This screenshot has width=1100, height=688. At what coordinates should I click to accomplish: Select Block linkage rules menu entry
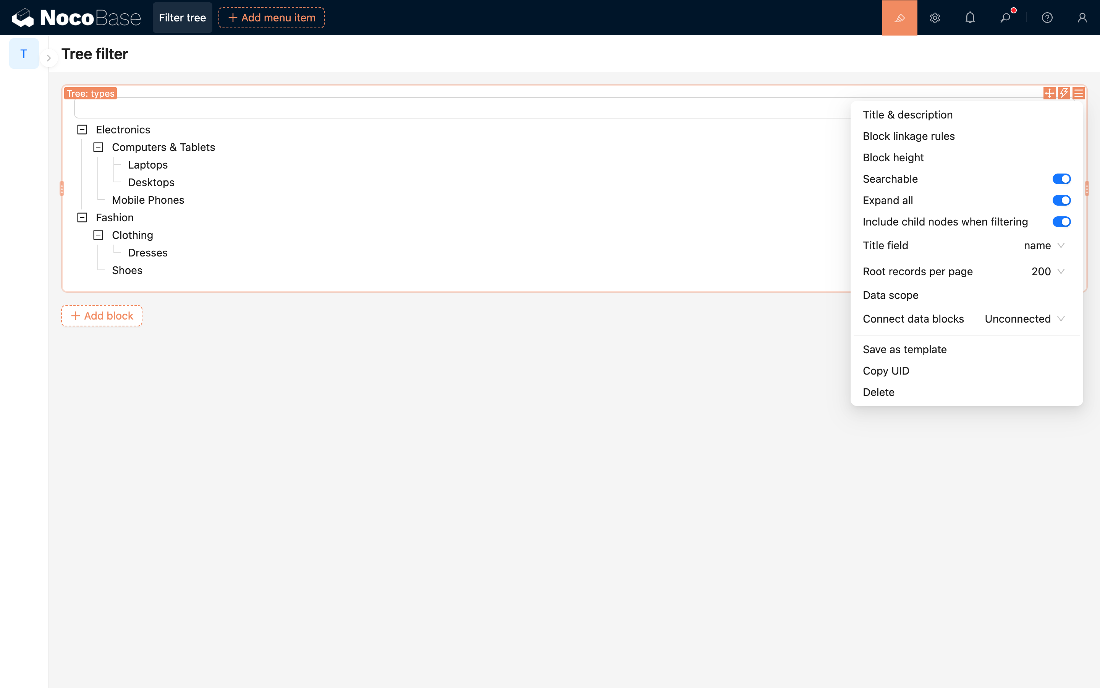point(908,136)
